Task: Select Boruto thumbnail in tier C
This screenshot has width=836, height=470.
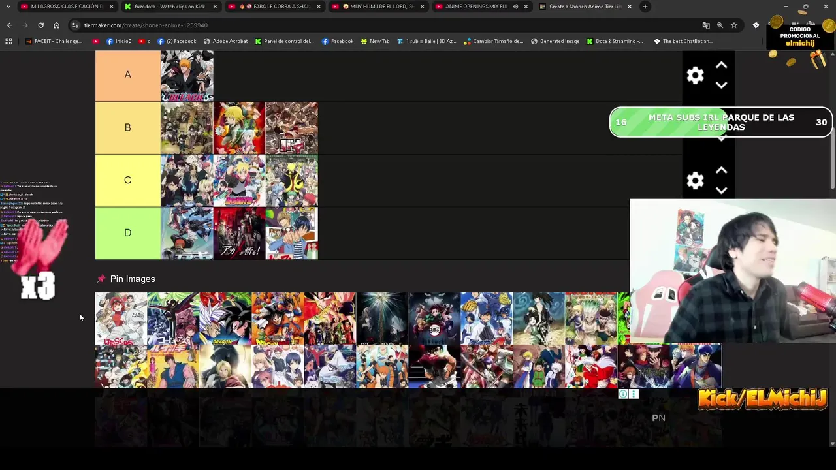Action: pos(239,181)
